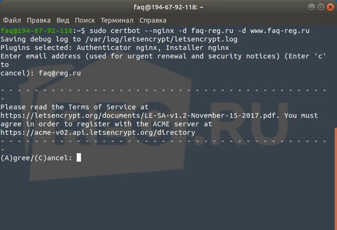The width and height of the screenshot is (337, 230).
Task: Click the (A)gree option text
Action: point(15,158)
